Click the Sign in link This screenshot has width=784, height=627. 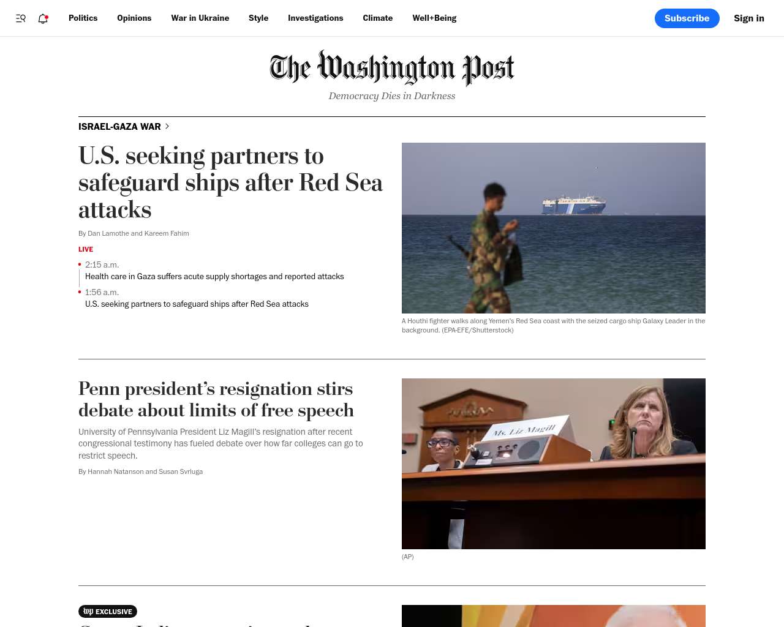748,18
